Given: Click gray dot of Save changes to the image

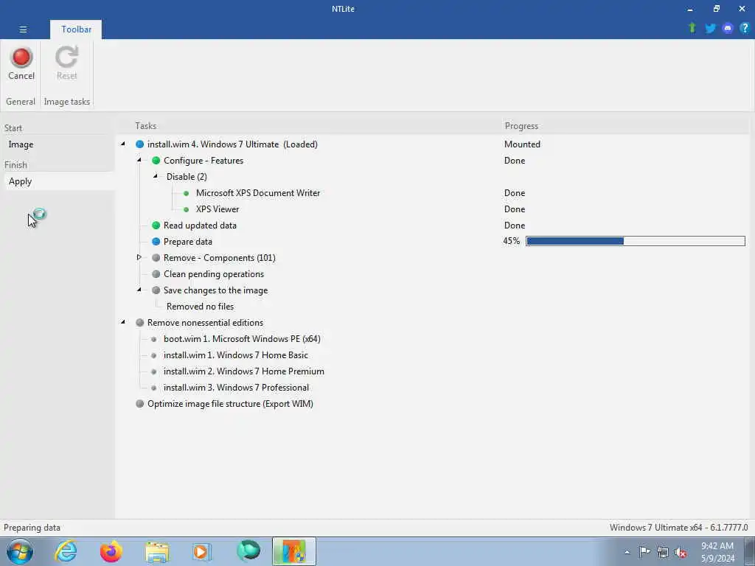Looking at the screenshot, I should (x=156, y=290).
